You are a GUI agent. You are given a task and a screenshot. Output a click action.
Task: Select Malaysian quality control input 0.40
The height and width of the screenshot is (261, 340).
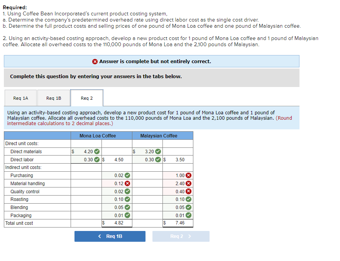tap(178, 191)
